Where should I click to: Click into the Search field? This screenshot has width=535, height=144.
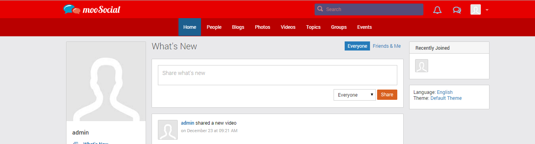[x=369, y=9]
